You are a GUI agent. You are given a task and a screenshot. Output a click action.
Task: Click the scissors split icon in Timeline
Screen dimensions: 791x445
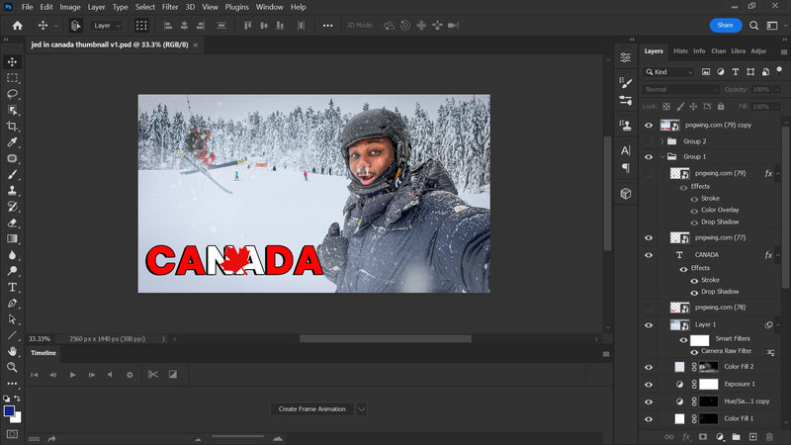(x=152, y=375)
